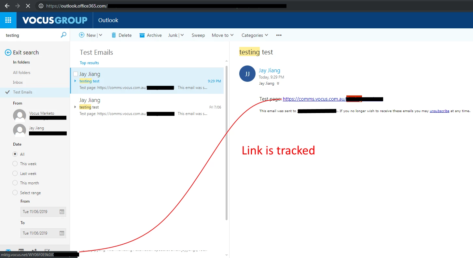Image resolution: width=473 pixels, height=258 pixels.
Task: Open calendar picker for From date
Action: [62, 212]
